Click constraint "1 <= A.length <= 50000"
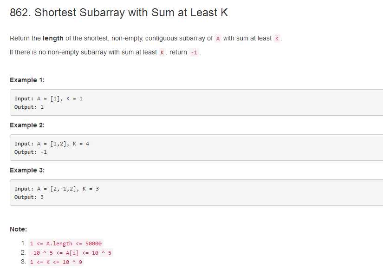 coord(66,244)
